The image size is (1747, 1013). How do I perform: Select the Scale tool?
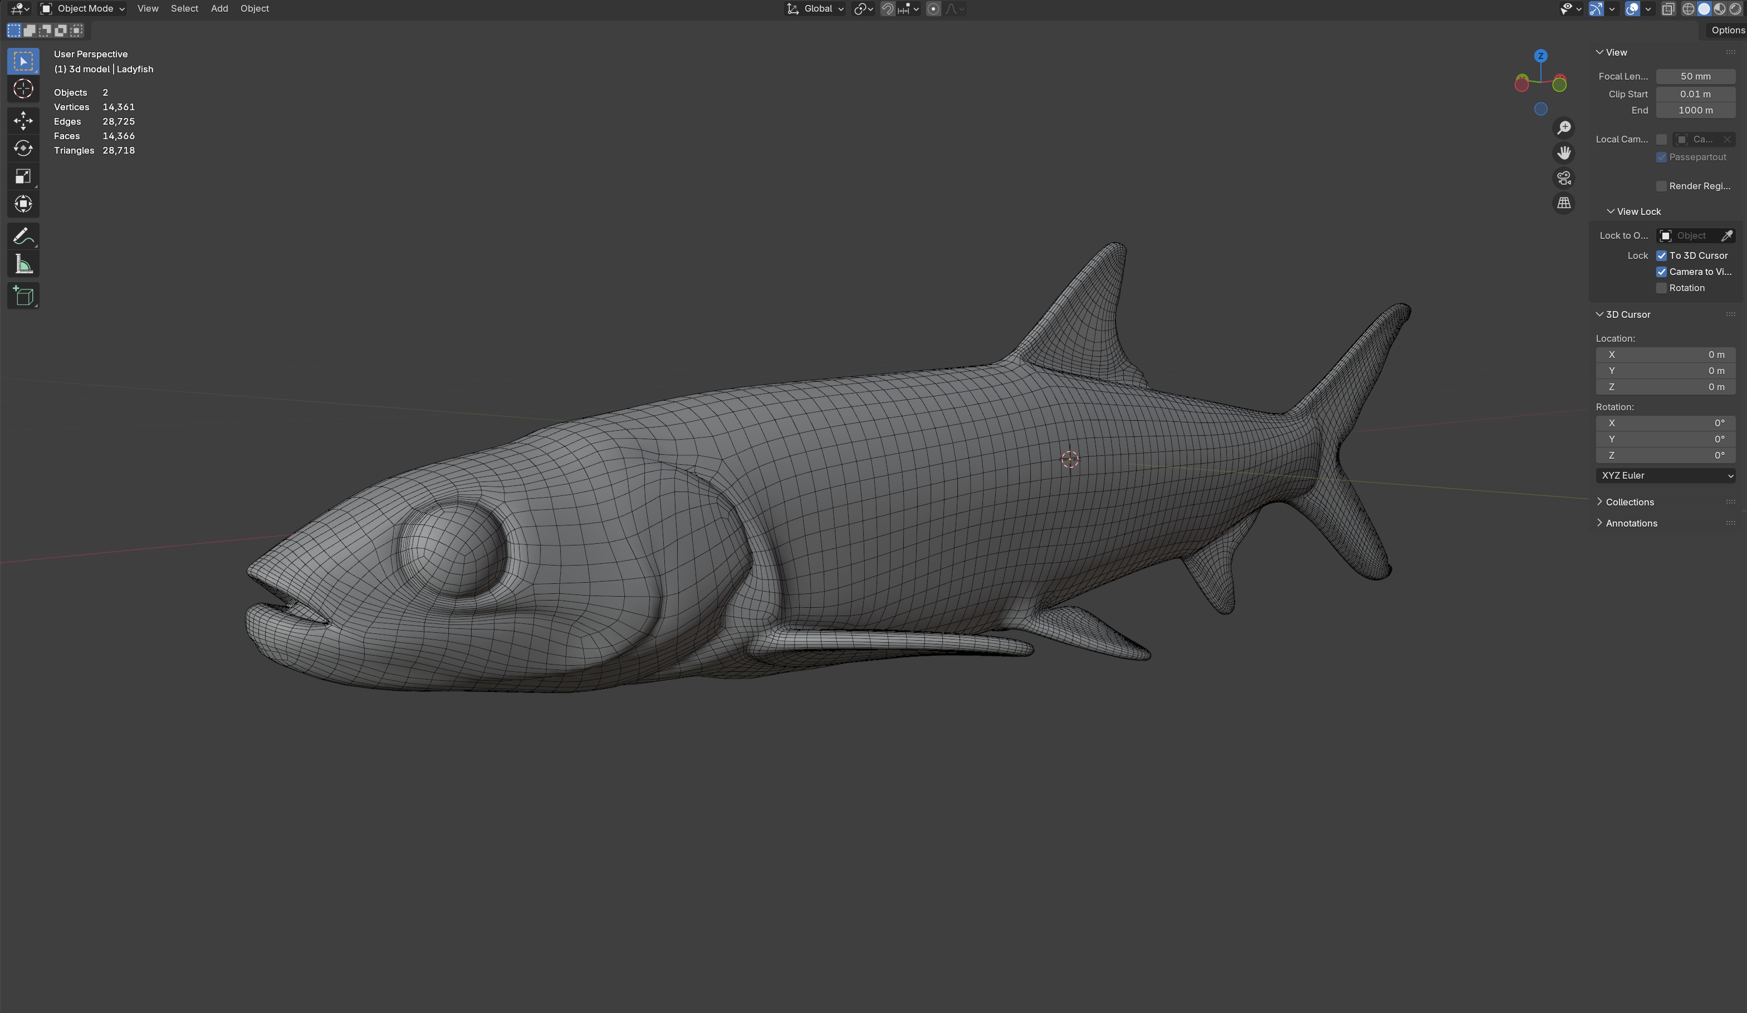23,176
